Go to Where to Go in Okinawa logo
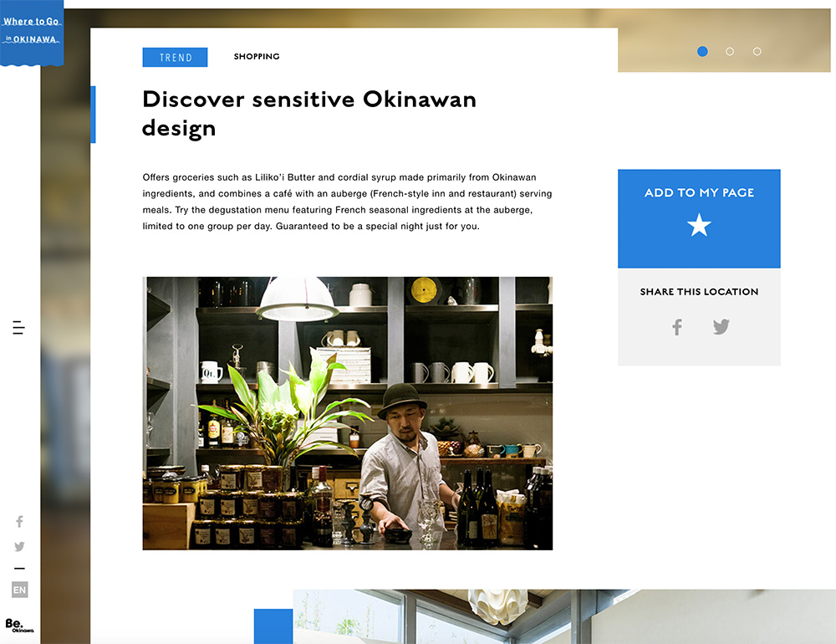 (x=32, y=32)
